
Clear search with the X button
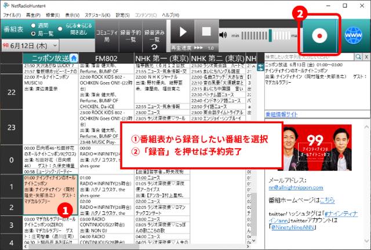pos(366,57)
